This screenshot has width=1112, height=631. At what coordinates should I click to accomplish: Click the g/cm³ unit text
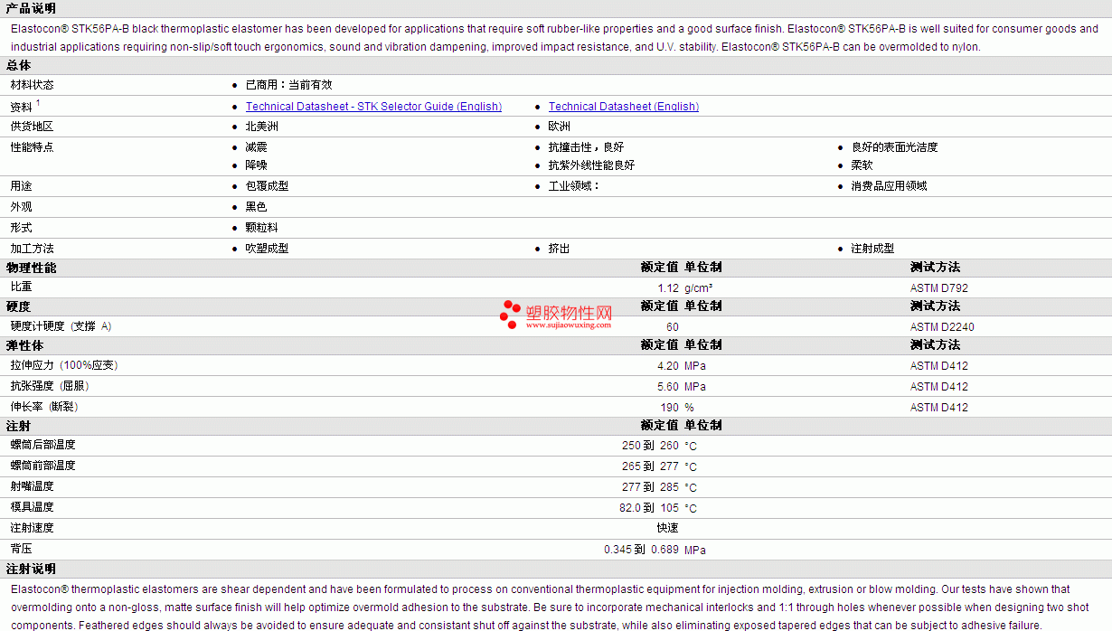point(699,288)
